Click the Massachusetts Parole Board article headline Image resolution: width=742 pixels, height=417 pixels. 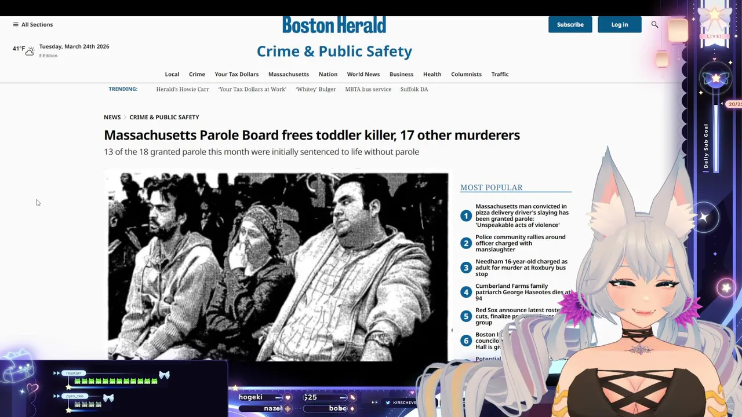312,135
